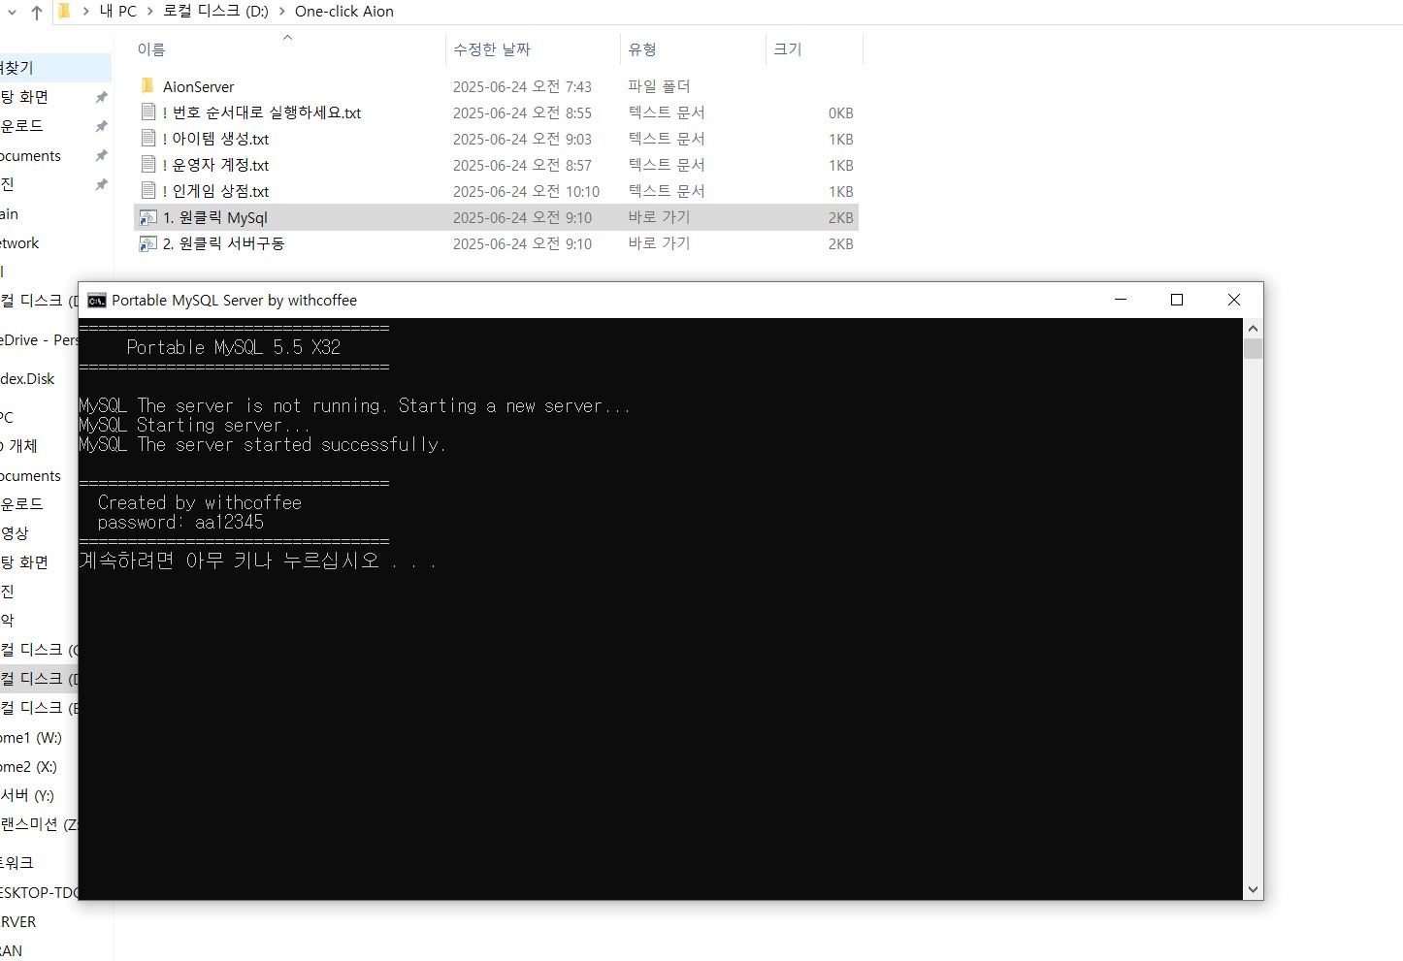Sort files by 이름 column header
Image resolution: width=1403 pixels, height=961 pixels.
pyautogui.click(x=151, y=49)
